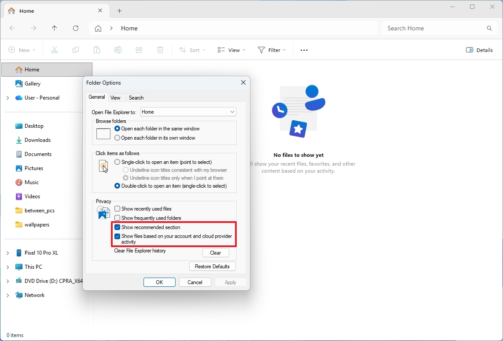Select Single-click to open an item
503x341 pixels.
click(x=117, y=162)
